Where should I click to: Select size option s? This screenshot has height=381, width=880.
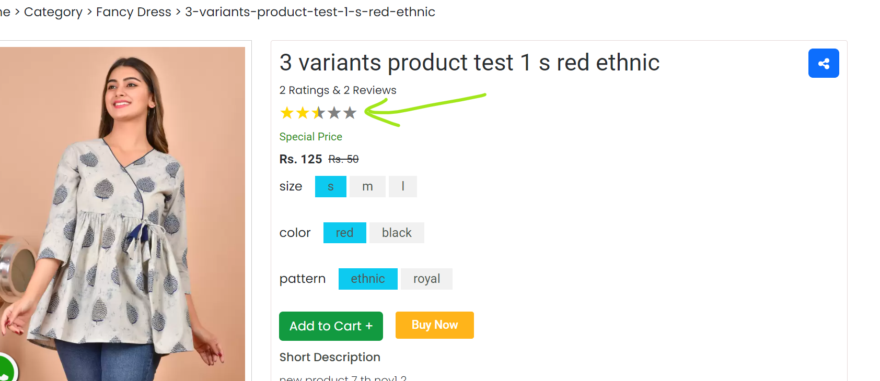(330, 186)
